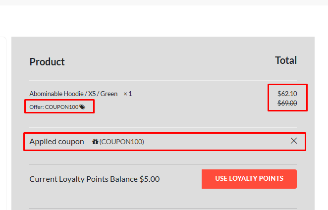The width and height of the screenshot is (328, 210).
Task: Click the Current Loyalty Points Balance text
Action: [79, 179]
